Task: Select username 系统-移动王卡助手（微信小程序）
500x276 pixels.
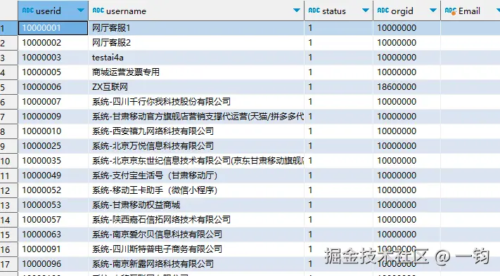Action: point(196,190)
